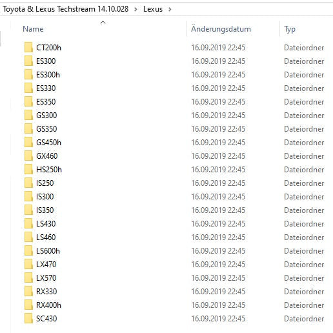Select the LS600h folder name
Viewport: 333px width, 333px height.
[48, 251]
